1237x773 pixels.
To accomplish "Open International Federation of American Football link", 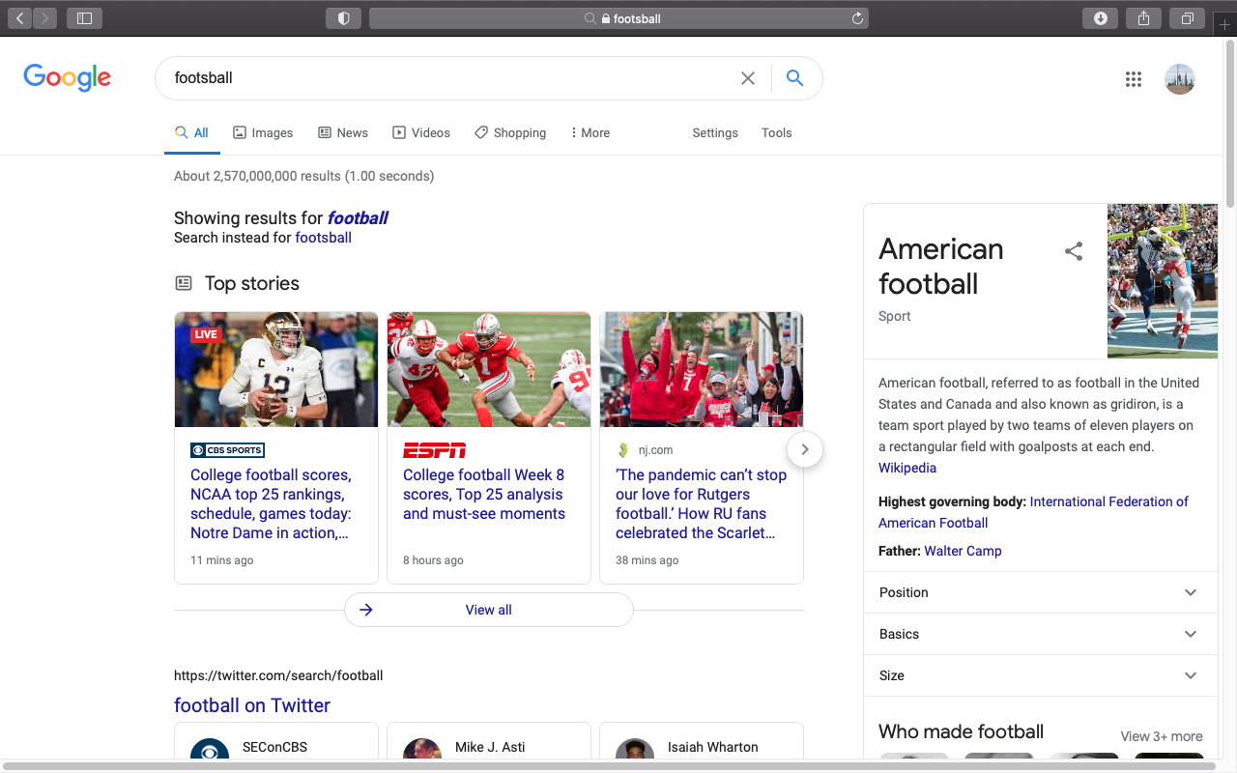I will (1033, 512).
